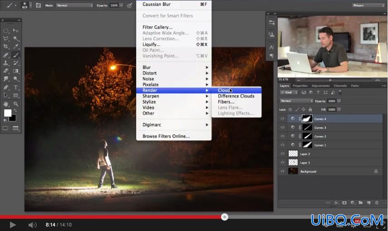Hide the Curves 3 layer
The width and height of the screenshot is (388, 231).
[x=282, y=127]
